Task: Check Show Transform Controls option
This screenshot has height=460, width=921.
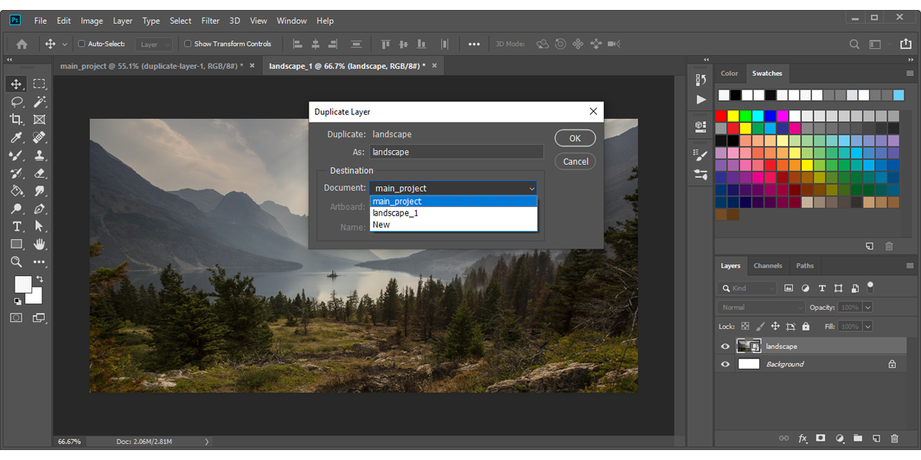Action: click(188, 44)
